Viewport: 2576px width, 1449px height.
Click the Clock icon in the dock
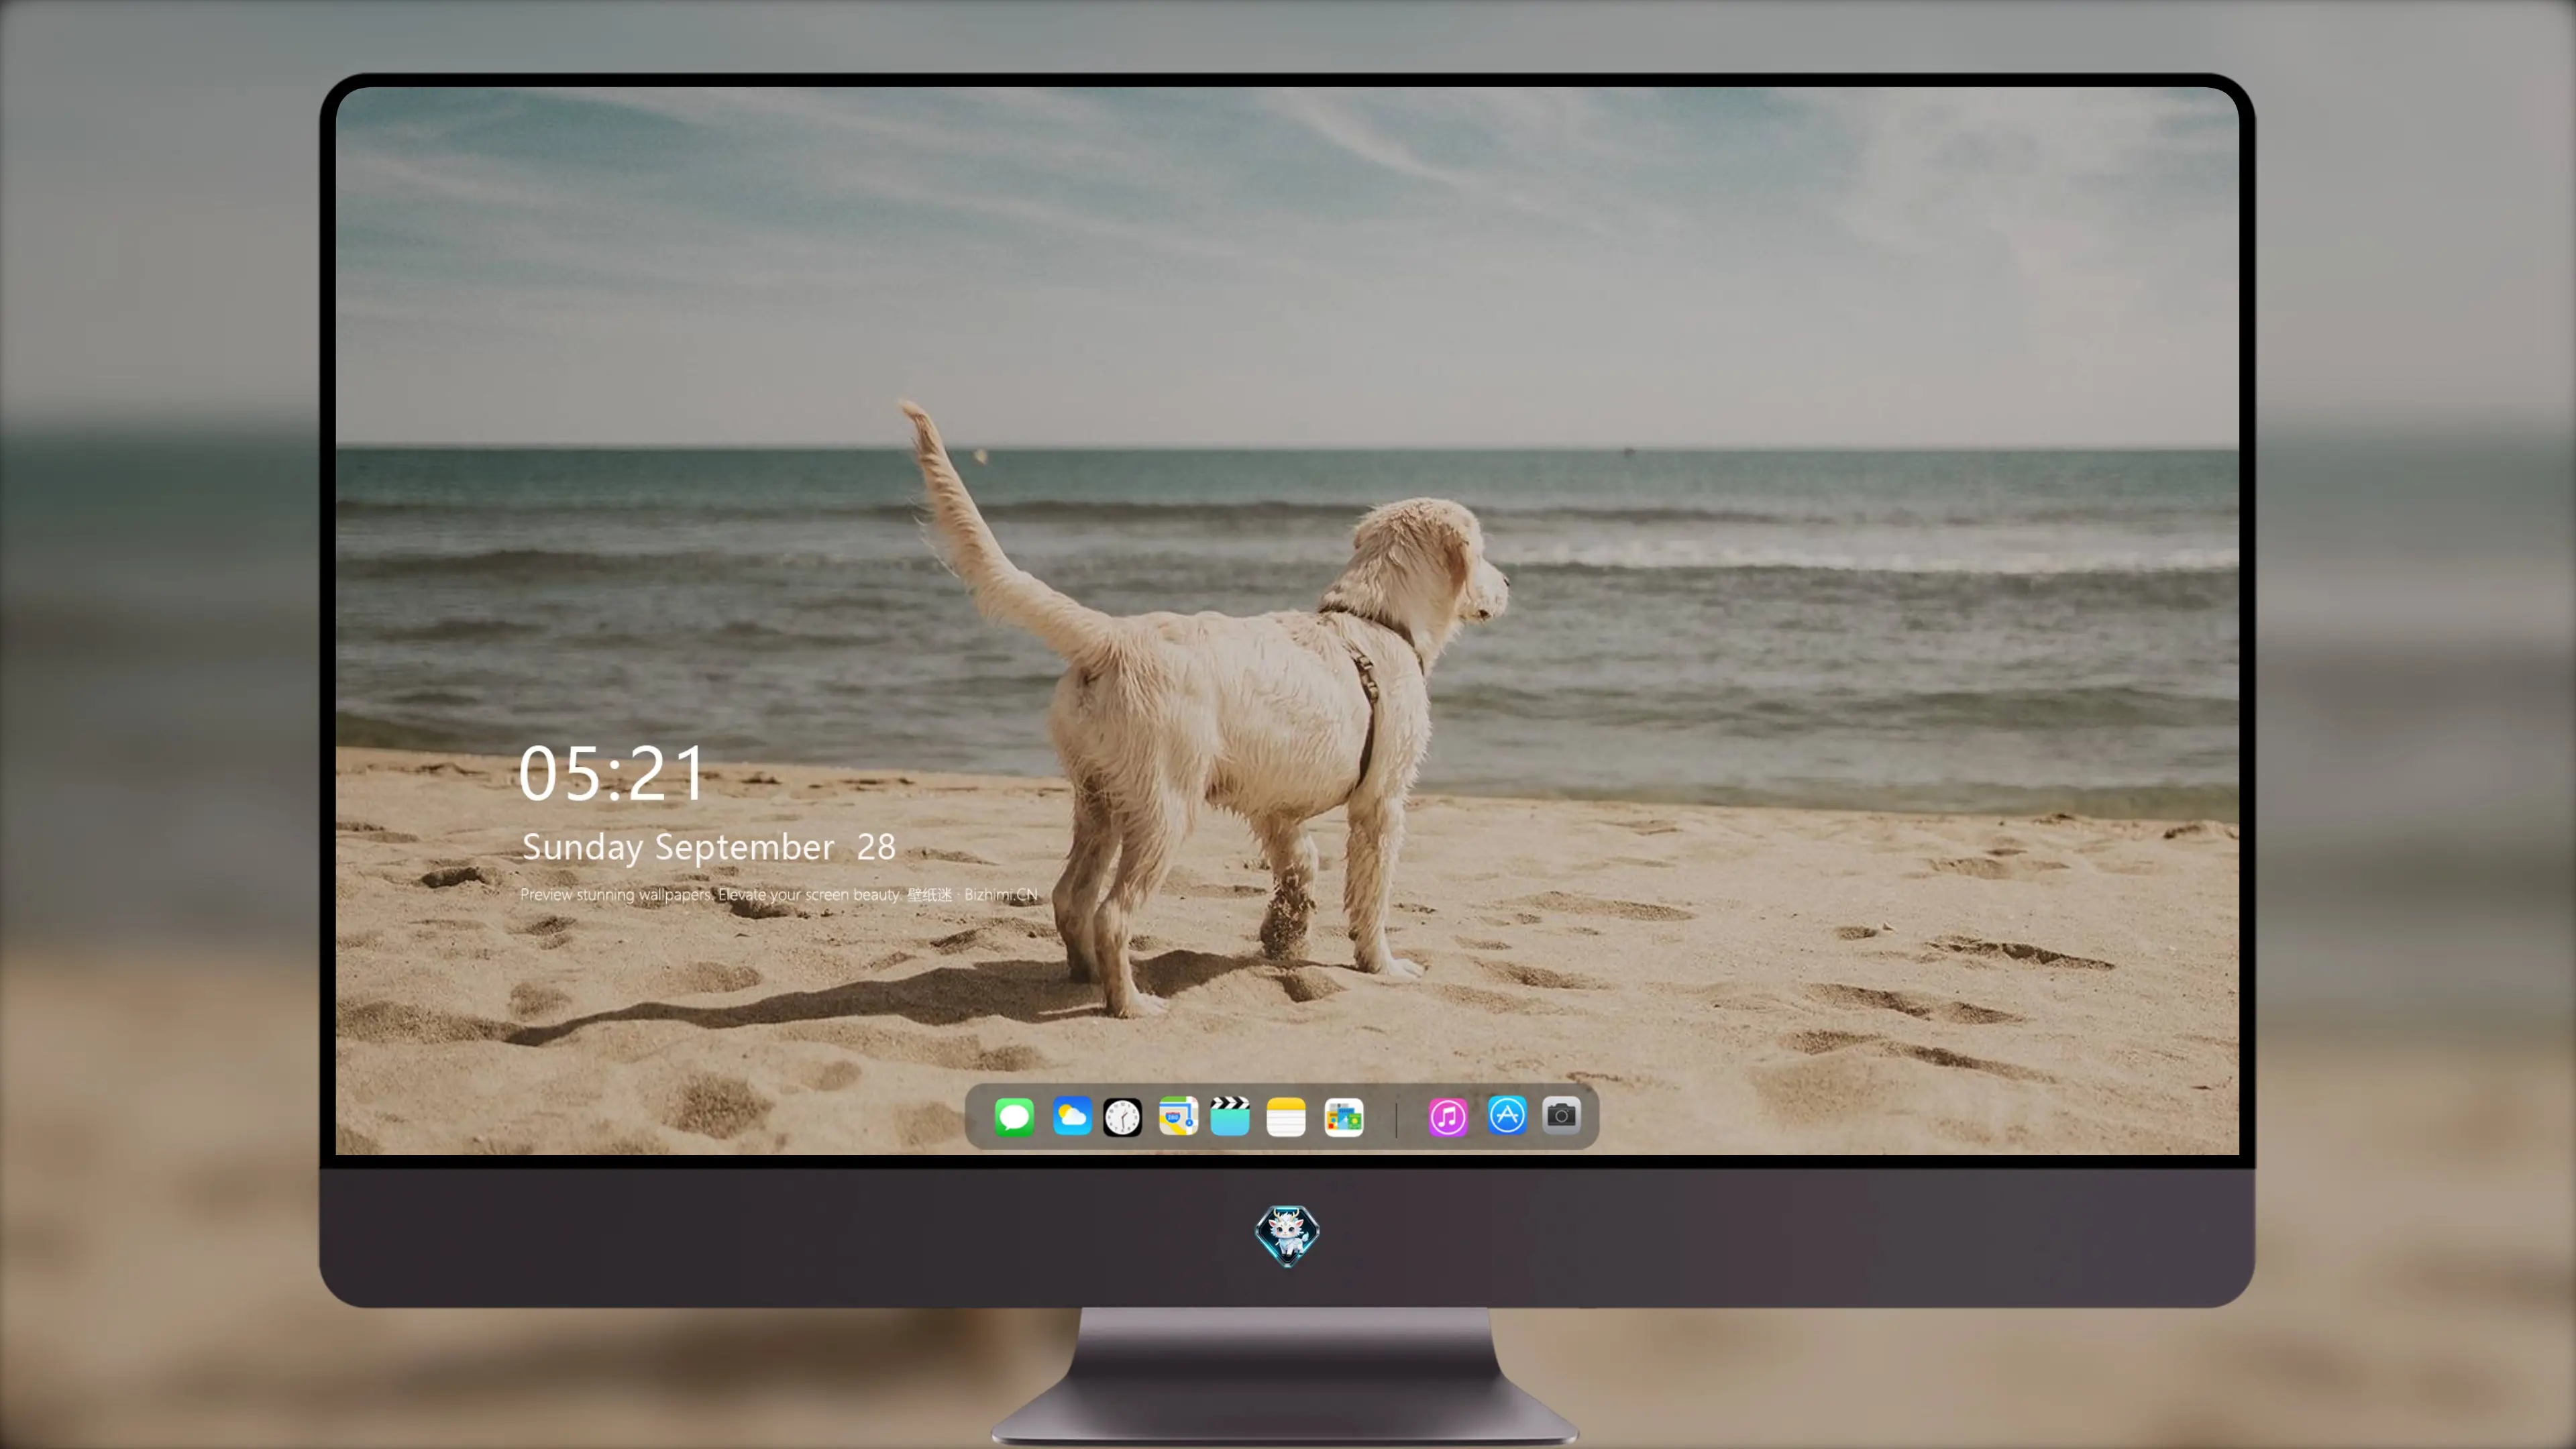[x=1122, y=1117]
